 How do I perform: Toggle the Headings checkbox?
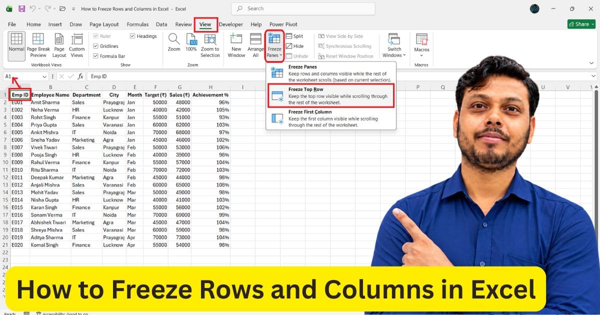(x=132, y=36)
